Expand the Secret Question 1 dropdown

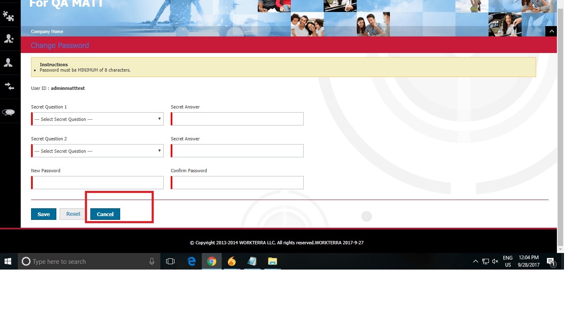tap(98, 119)
